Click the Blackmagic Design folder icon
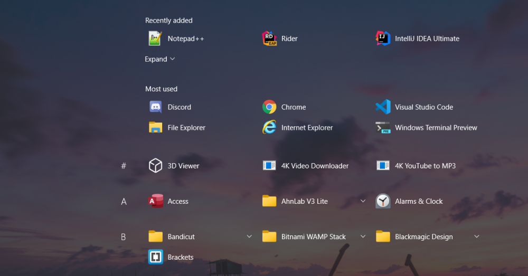 coord(383,236)
